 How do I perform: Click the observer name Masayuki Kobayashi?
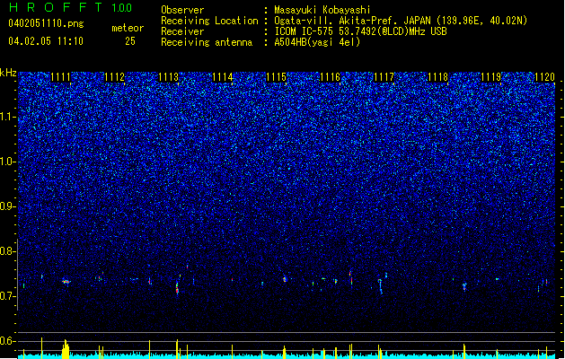point(322,10)
